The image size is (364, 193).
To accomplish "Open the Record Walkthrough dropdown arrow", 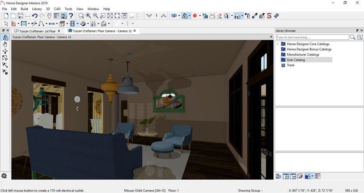I will tap(200, 16).
